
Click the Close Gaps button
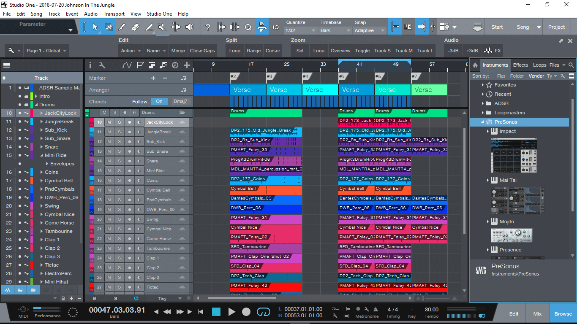click(202, 51)
